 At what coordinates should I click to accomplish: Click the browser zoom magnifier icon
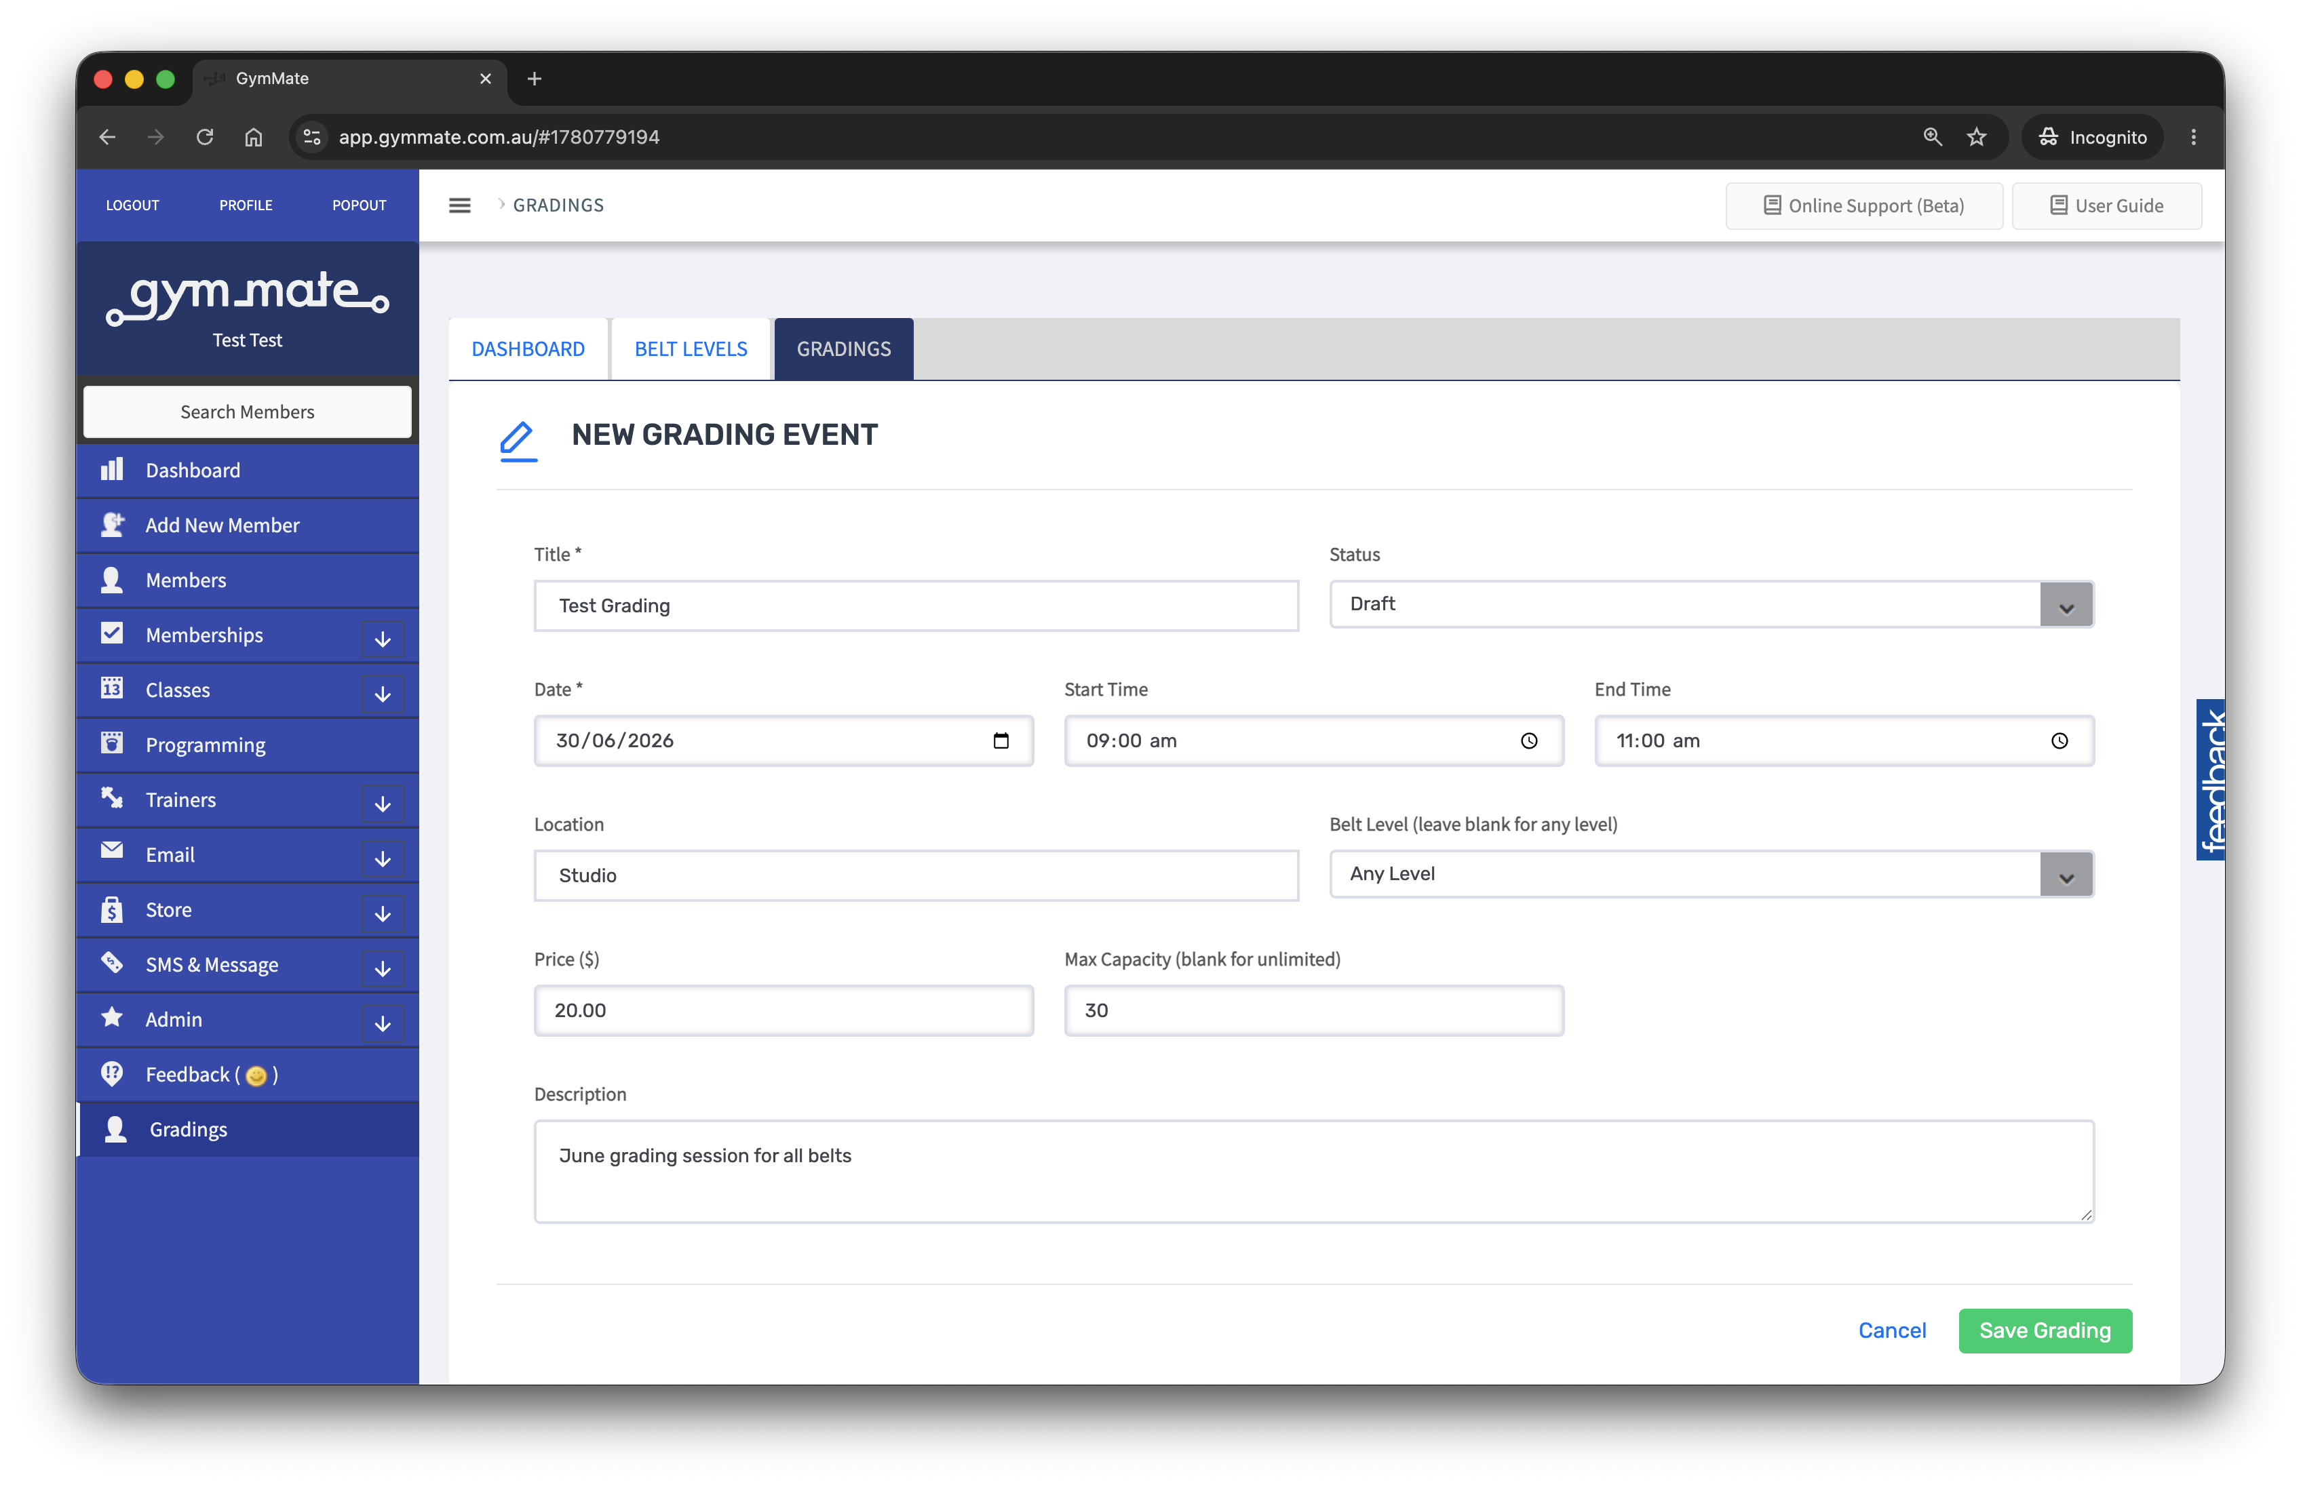tap(1933, 137)
